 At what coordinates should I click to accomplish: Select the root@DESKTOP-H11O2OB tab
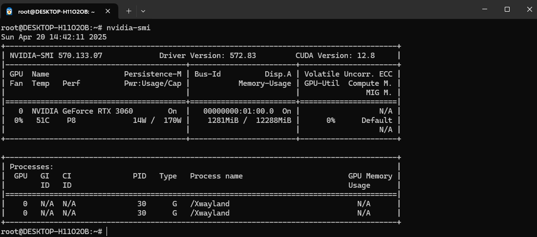point(59,11)
